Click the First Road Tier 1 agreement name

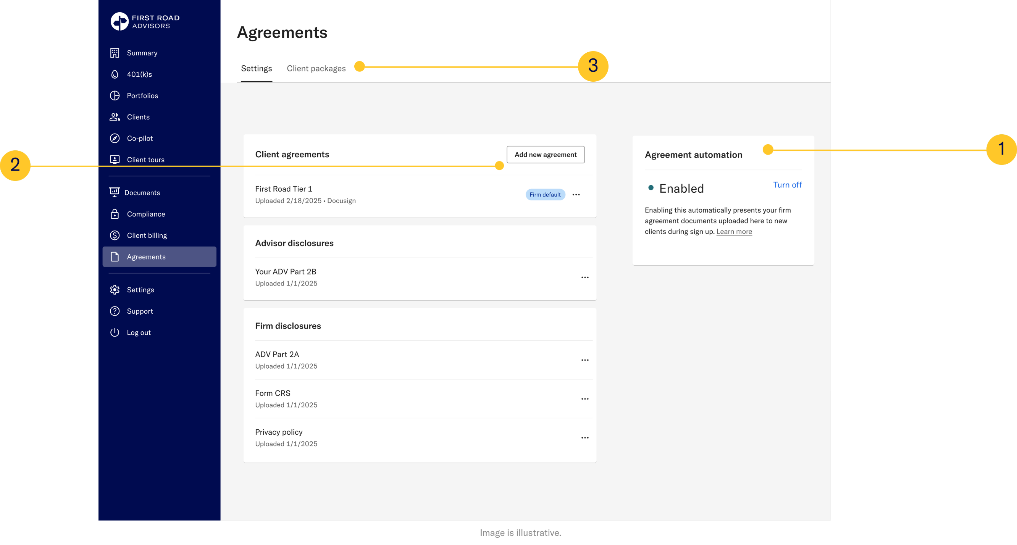pyautogui.click(x=284, y=189)
